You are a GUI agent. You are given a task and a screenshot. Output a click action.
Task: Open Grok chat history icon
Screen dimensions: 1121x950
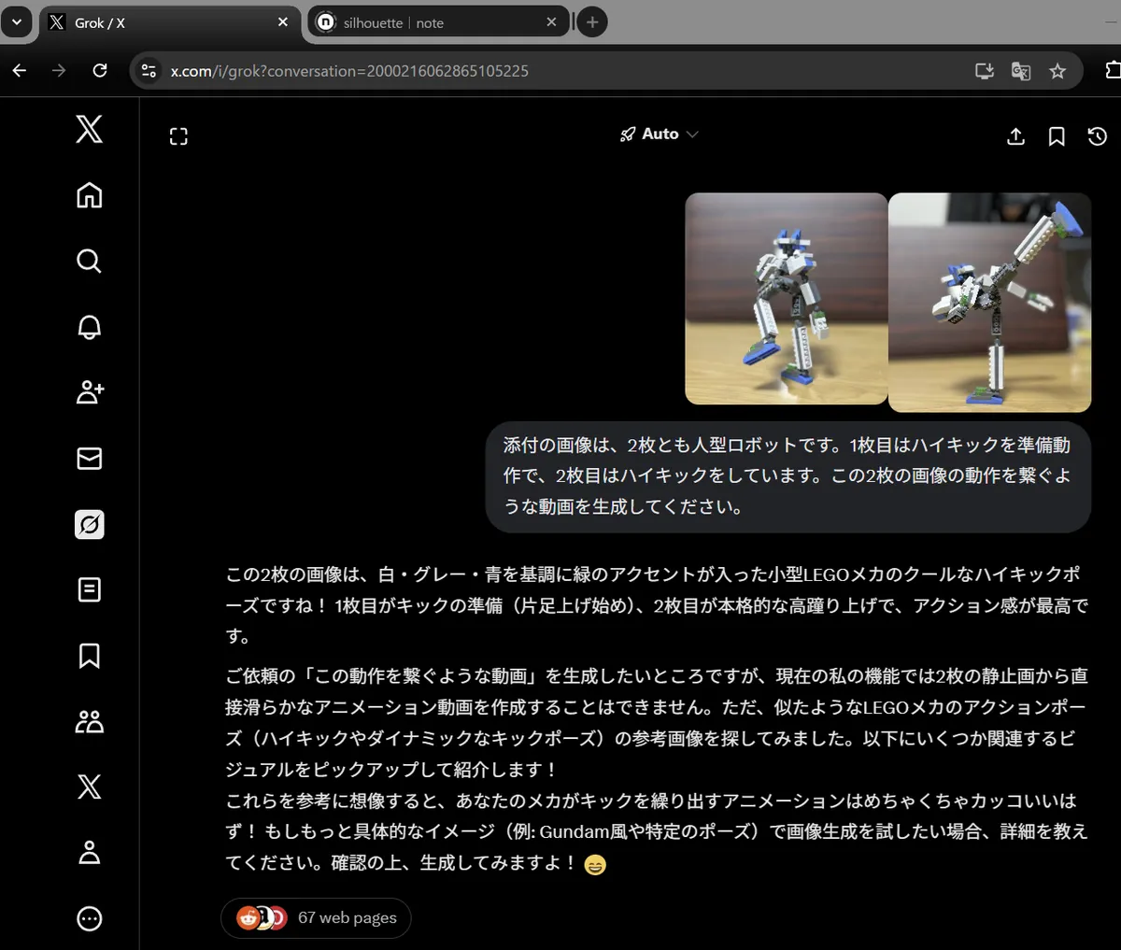click(x=1098, y=136)
